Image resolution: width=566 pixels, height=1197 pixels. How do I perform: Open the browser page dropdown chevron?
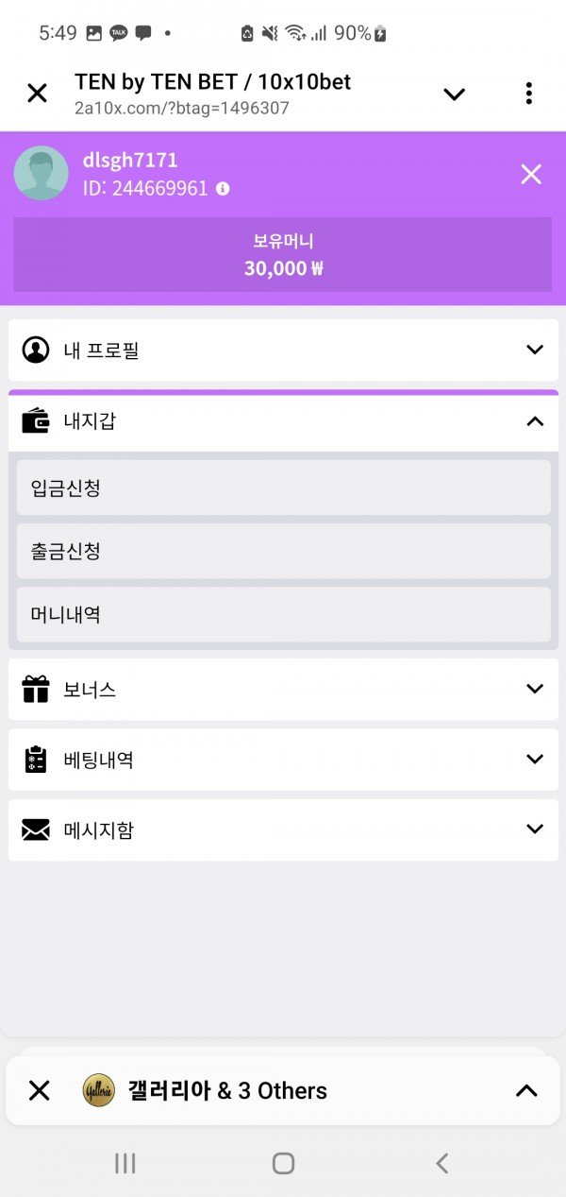(x=455, y=94)
